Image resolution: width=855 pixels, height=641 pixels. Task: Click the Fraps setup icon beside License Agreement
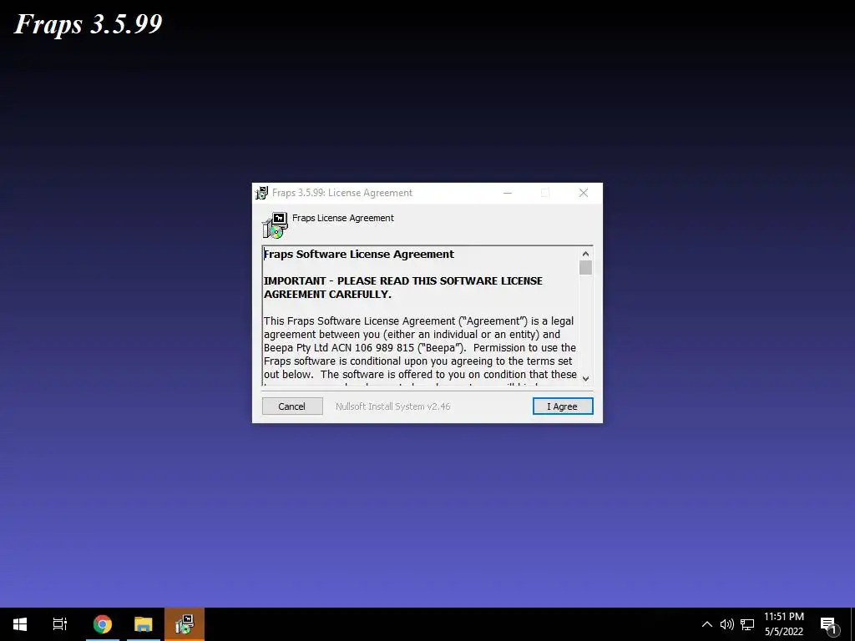point(276,225)
